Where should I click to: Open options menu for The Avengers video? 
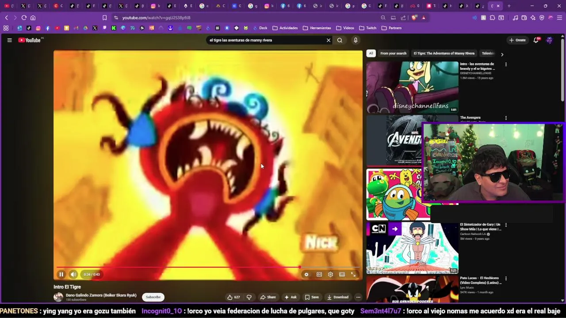(x=506, y=118)
